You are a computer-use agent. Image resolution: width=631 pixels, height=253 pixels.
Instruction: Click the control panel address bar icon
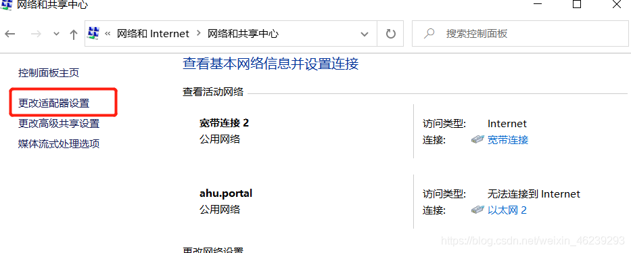[93, 33]
